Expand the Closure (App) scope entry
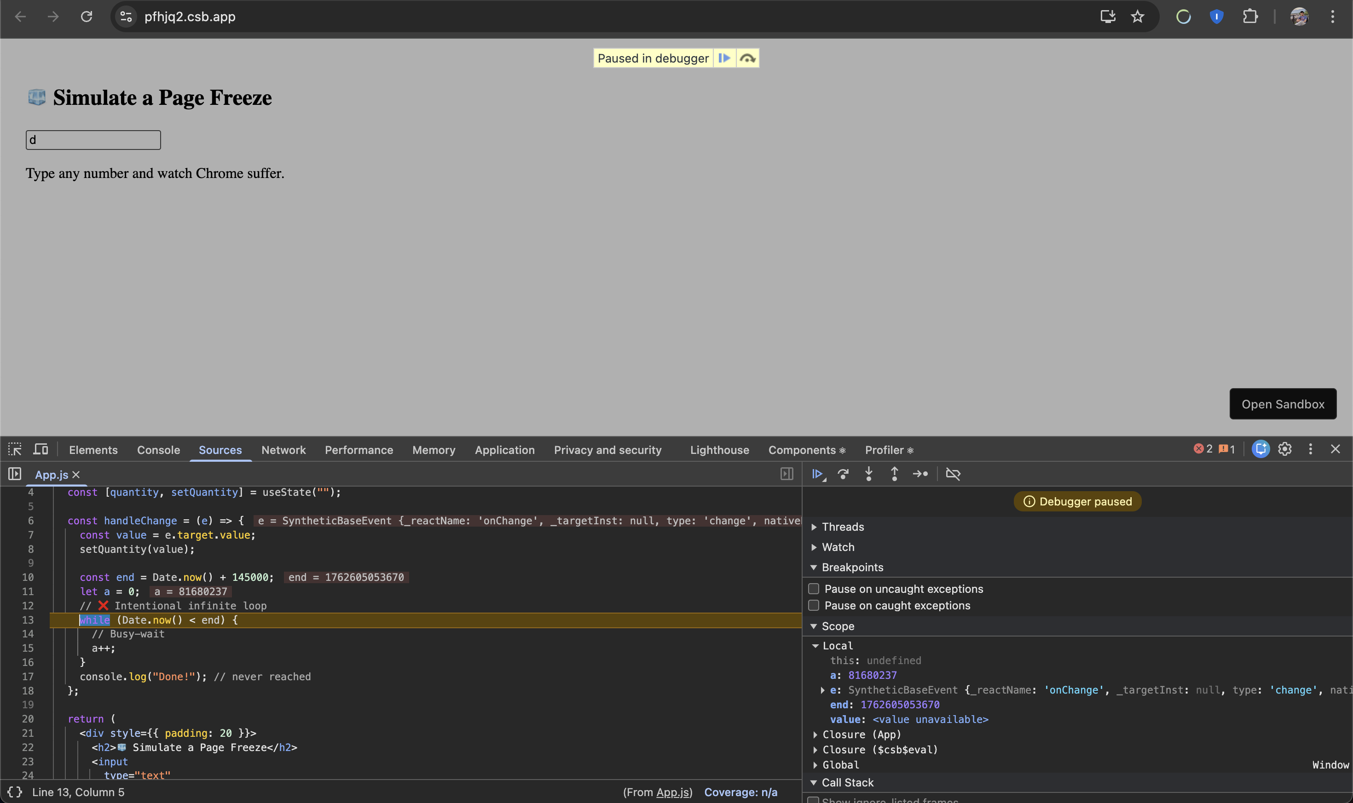1353x803 pixels. (816, 734)
